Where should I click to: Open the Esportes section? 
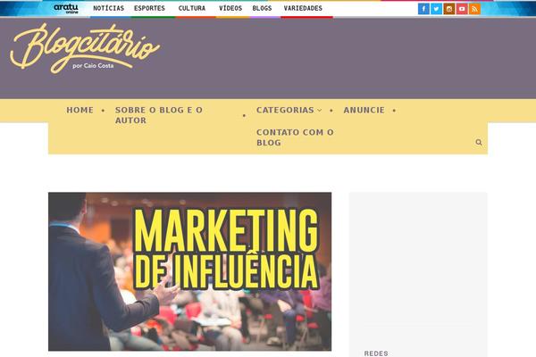[x=149, y=8]
